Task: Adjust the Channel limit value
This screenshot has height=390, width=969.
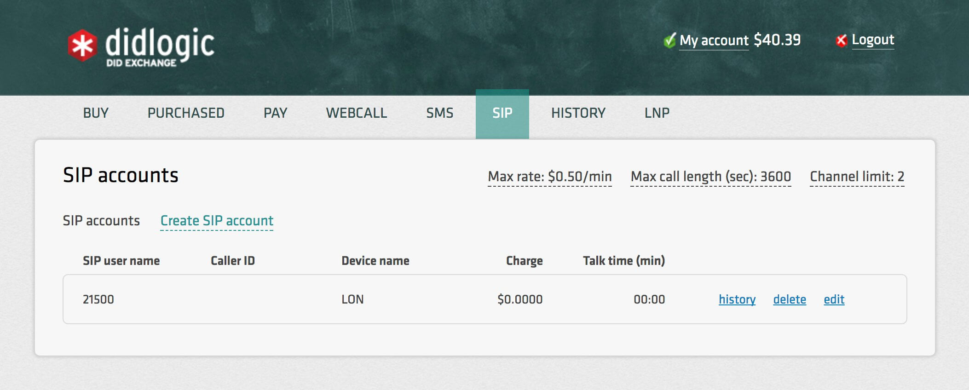Action: coord(857,177)
